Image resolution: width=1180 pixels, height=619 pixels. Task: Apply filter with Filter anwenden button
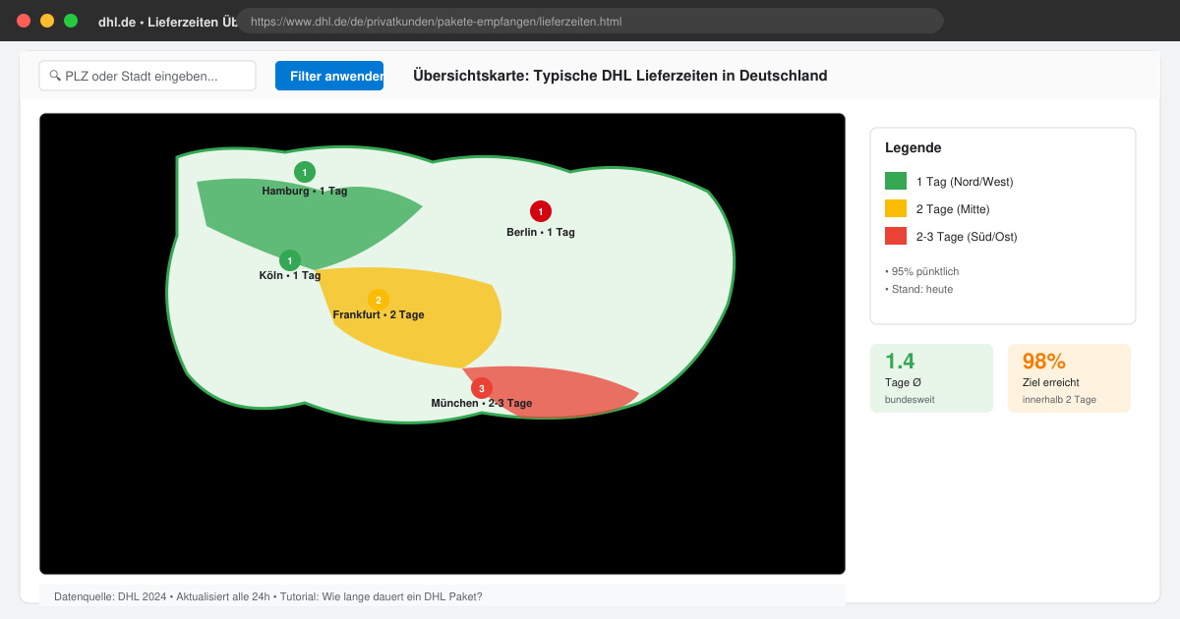coord(329,76)
